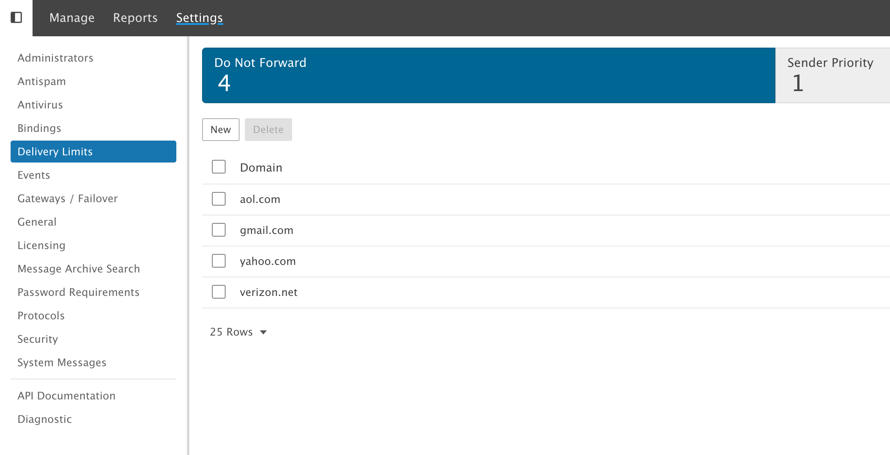Image resolution: width=890 pixels, height=455 pixels.
Task: Tick the yahoo.com checkbox
Action: 219,261
